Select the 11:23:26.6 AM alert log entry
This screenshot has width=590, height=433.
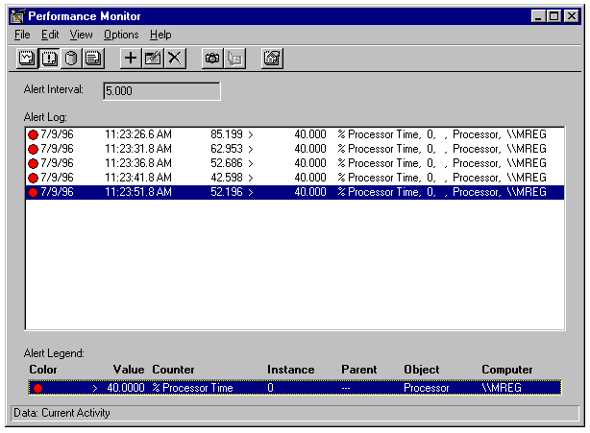pyautogui.click(x=288, y=134)
